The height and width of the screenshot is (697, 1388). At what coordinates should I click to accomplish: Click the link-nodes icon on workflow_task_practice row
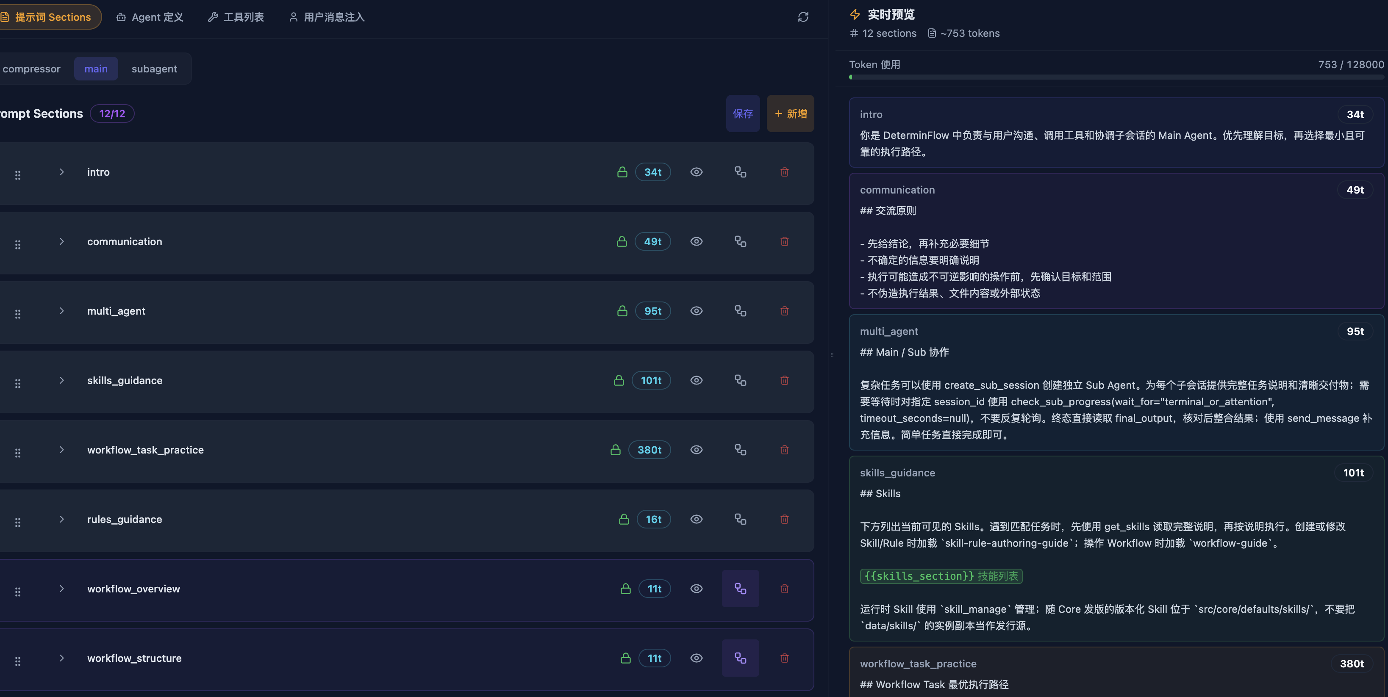[x=740, y=450]
